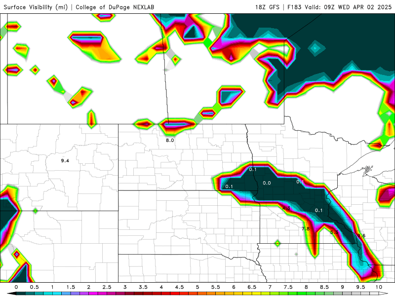The image size is (395, 296).
Task: Click the 4.5 tick label on color scale
Action: tap(179, 287)
